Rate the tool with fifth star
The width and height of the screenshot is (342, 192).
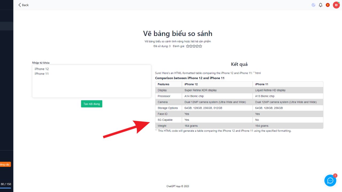click(200, 46)
